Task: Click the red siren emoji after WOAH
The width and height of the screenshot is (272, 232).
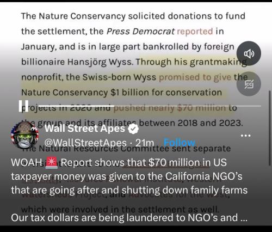Action: (52, 162)
